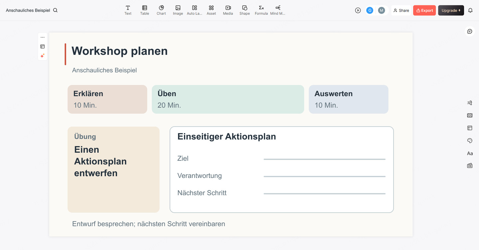Open notifications via the bell icon
The width and height of the screenshot is (479, 250).
(x=470, y=10)
